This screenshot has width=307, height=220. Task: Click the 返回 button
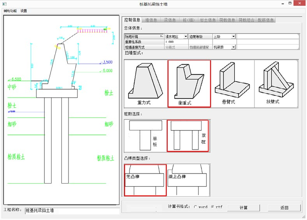pos(284,208)
